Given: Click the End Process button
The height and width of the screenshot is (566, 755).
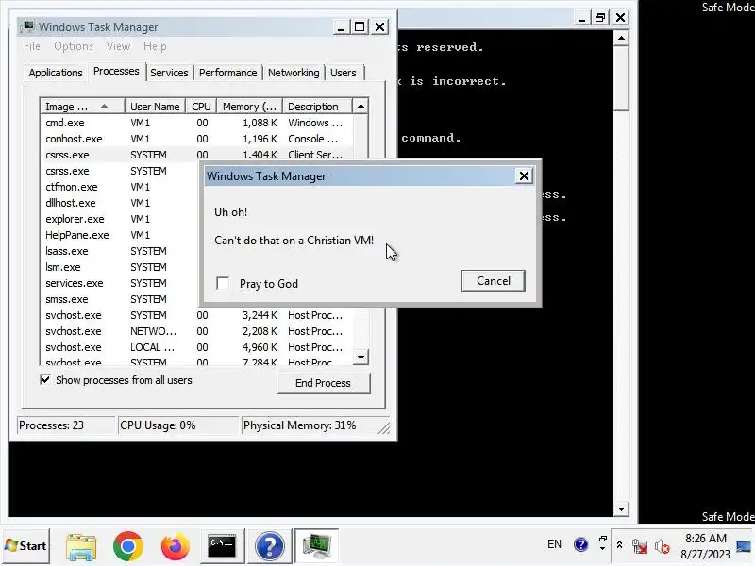Looking at the screenshot, I should 323,383.
